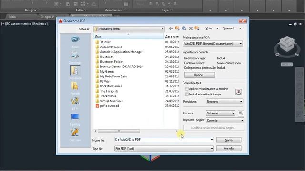Select the Bluetooth folder

[105, 57]
